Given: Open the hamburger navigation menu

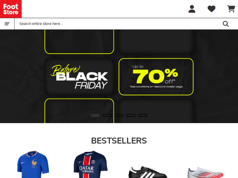Looking at the screenshot, I should point(7,24).
